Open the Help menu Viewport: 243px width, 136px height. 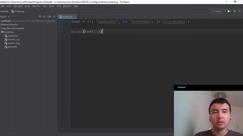(76, 6)
